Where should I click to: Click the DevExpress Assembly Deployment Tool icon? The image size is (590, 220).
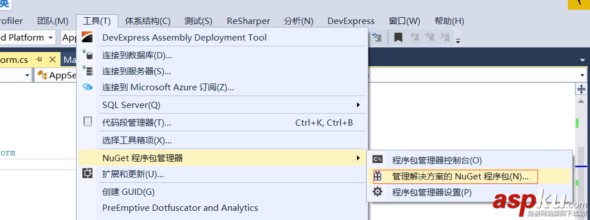tap(87, 38)
